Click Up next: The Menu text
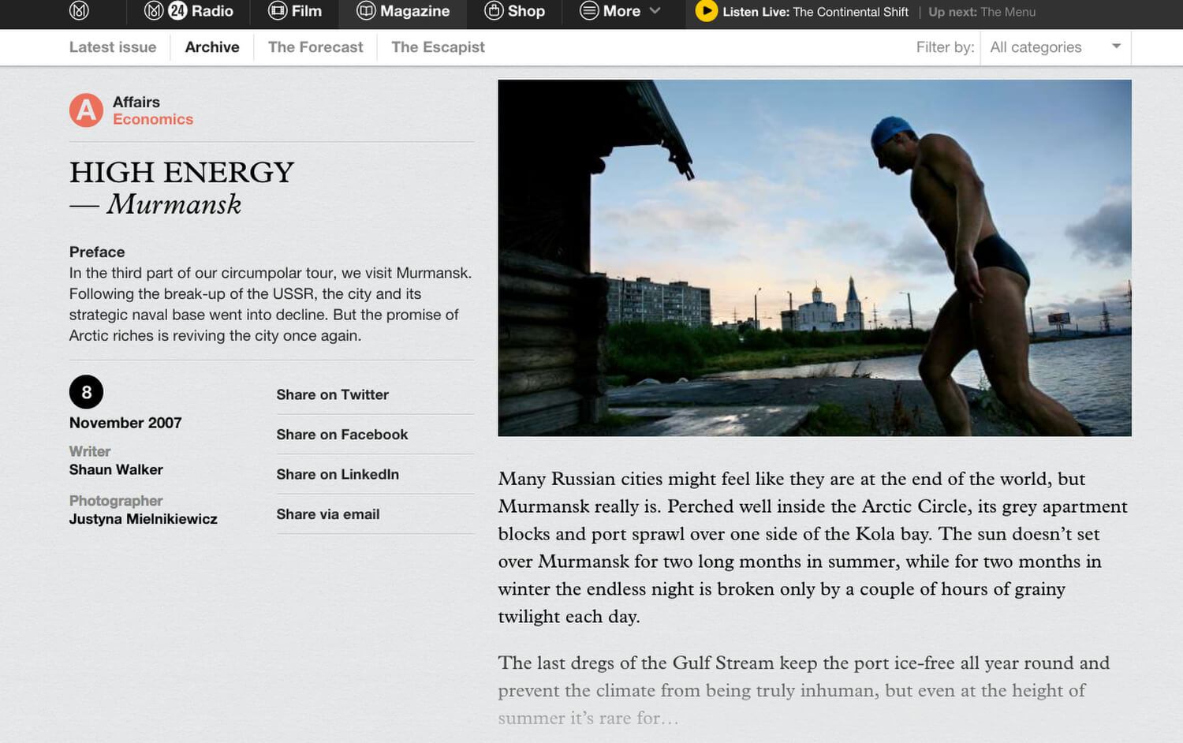 982,12
